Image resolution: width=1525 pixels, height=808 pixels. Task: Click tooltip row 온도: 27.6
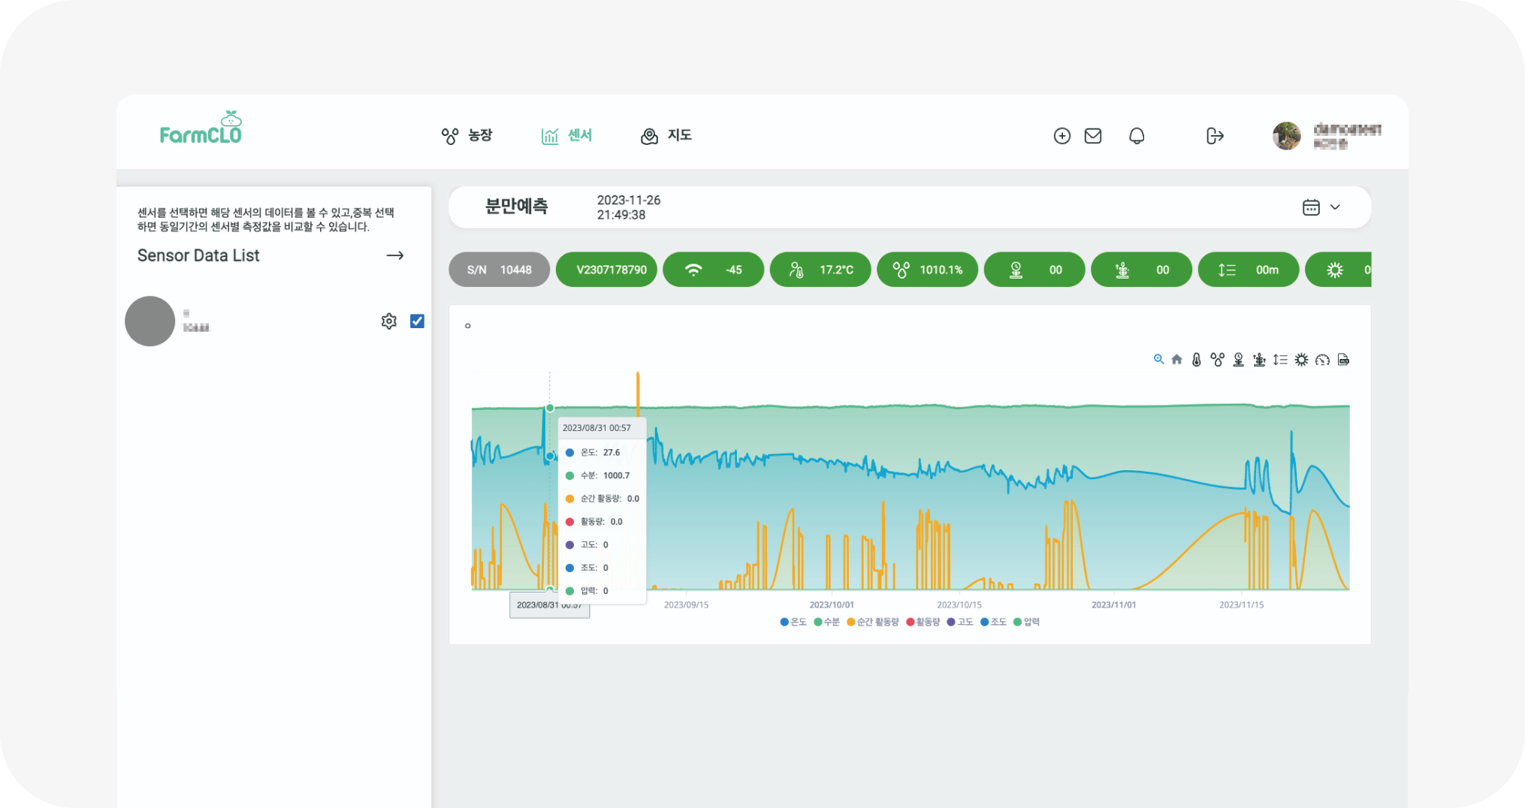point(593,453)
